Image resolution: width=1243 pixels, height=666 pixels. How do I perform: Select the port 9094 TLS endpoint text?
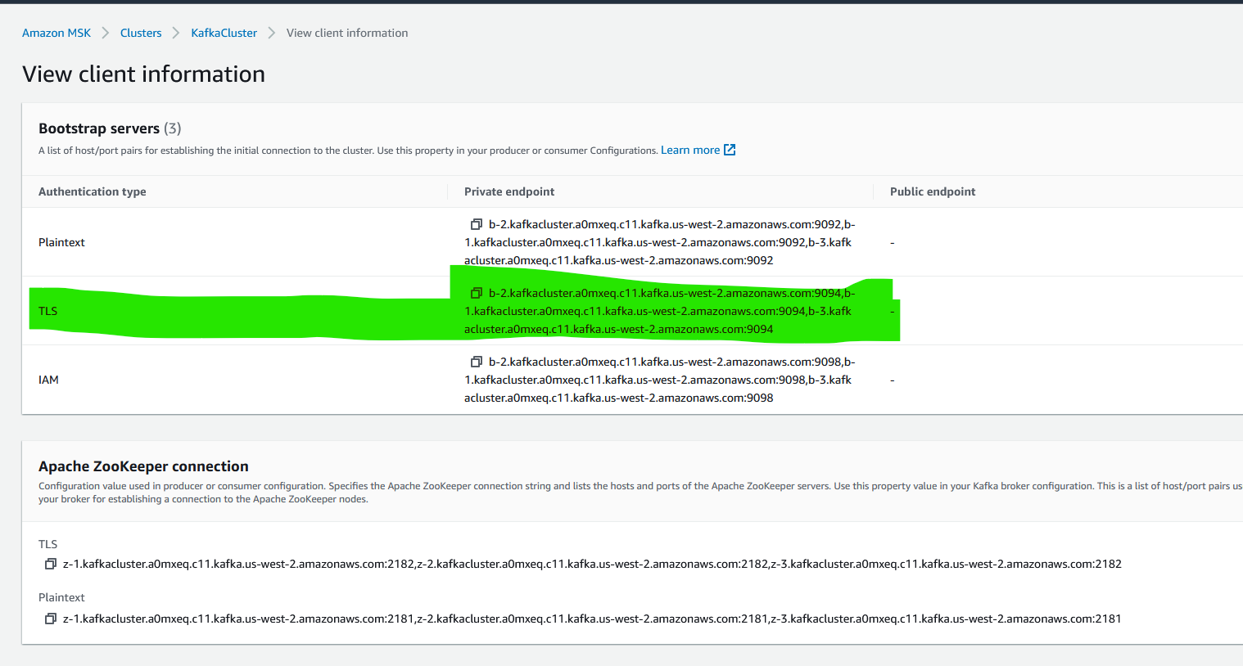[x=660, y=311]
